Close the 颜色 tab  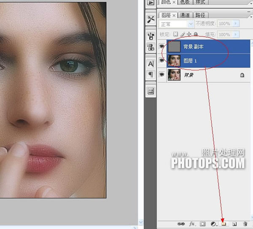click(174, 2)
